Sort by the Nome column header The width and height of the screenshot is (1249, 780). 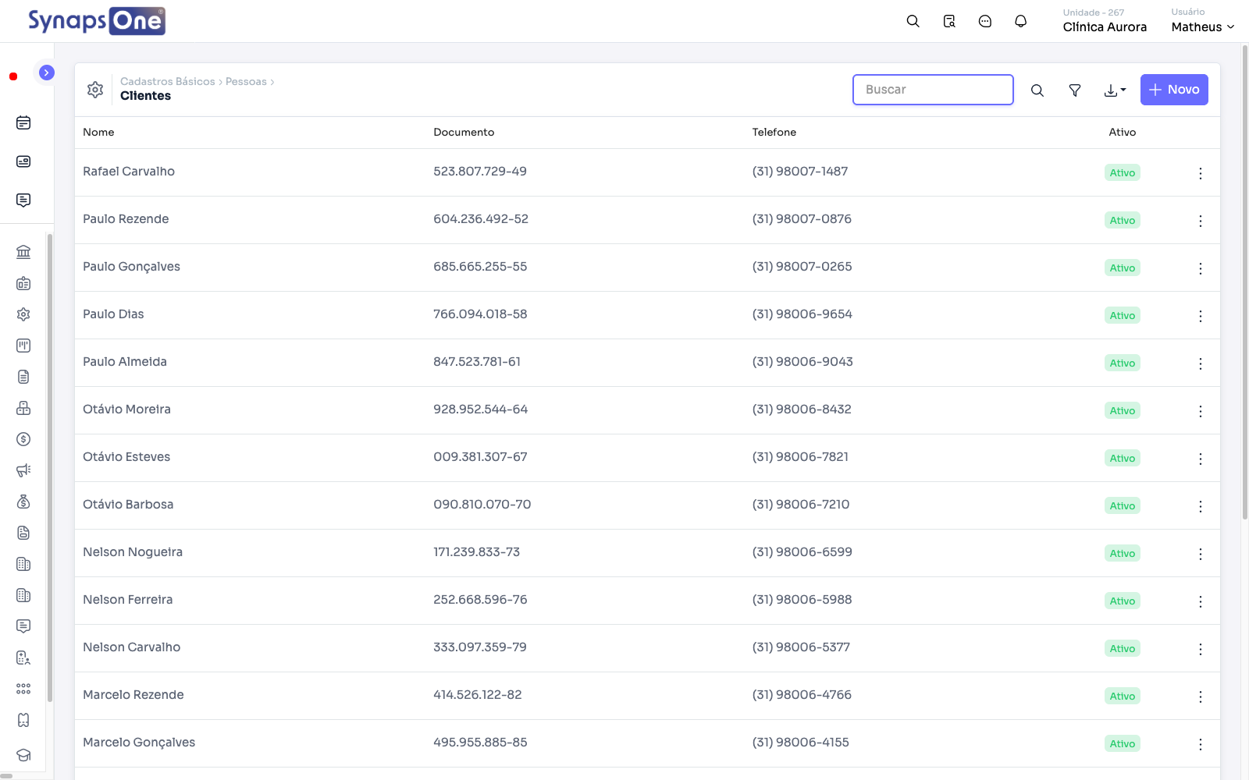(98, 132)
